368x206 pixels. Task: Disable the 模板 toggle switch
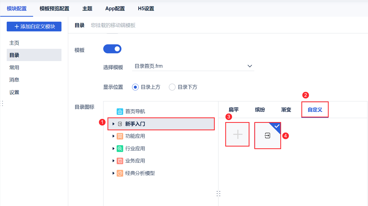click(112, 49)
